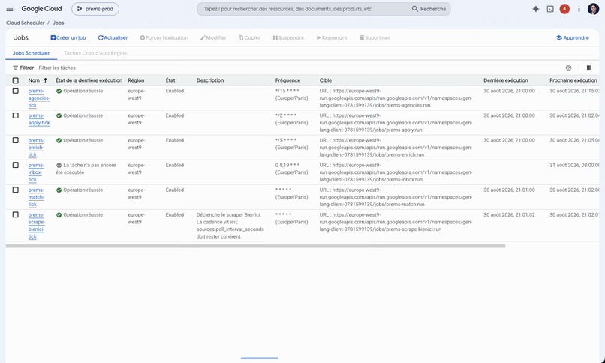
Task: Click prems-match:run target URL text
Action: click(x=396, y=197)
